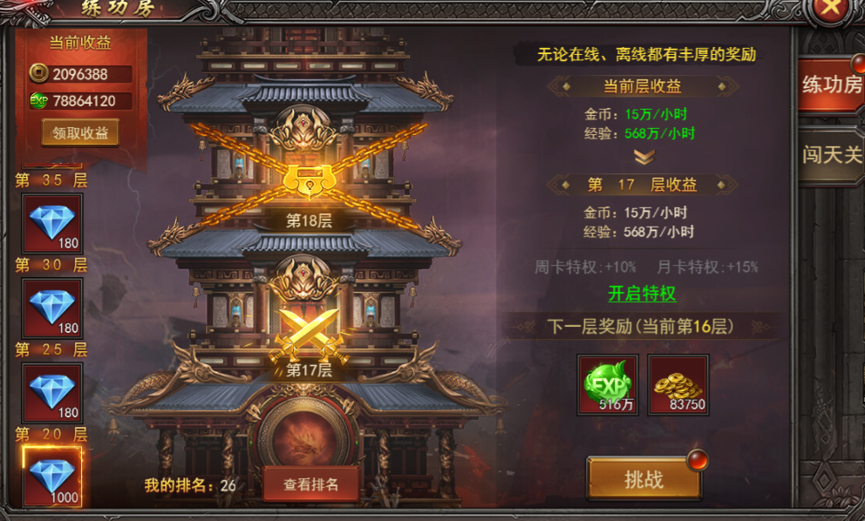The image size is (865, 521).
Task: Switch to the 练功房 tab
Action: point(831,85)
